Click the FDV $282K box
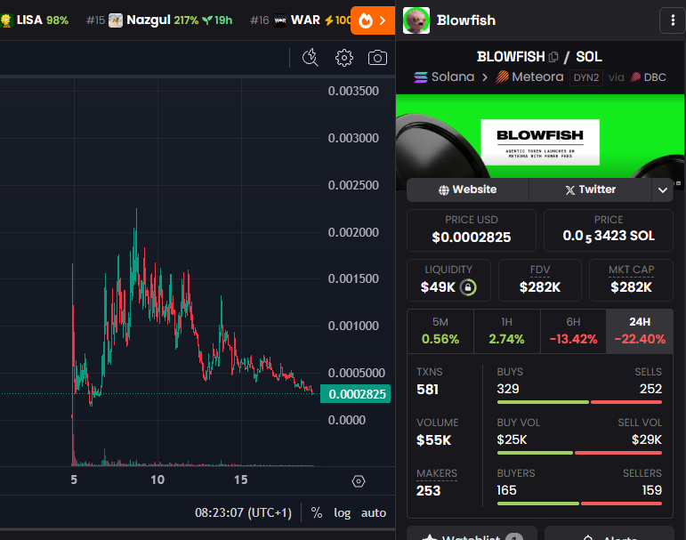Screen dimensions: 686x540 tap(540, 280)
